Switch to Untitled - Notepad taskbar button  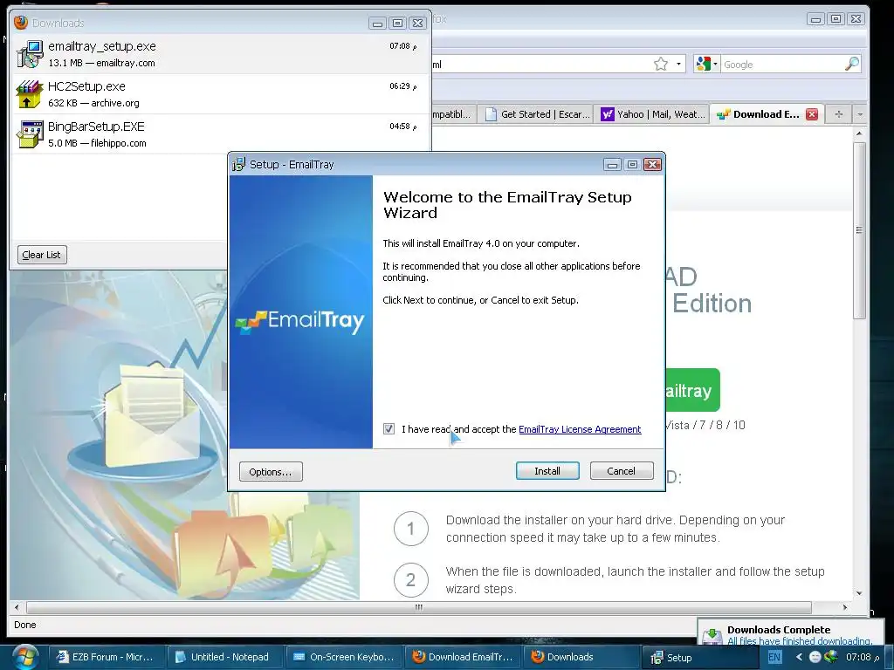coord(225,657)
